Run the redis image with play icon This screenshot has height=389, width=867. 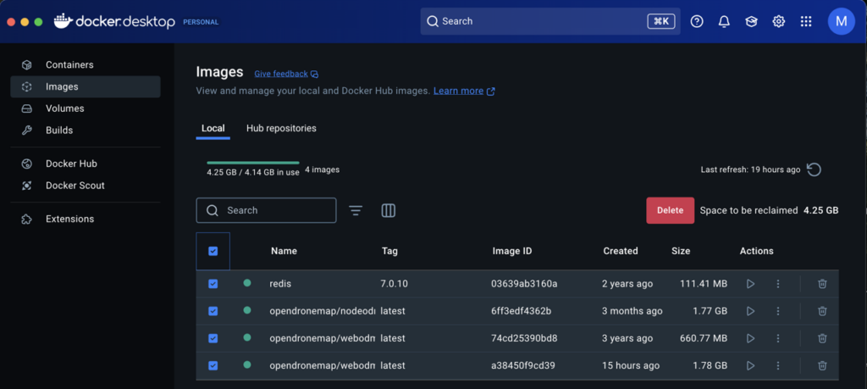pos(750,284)
